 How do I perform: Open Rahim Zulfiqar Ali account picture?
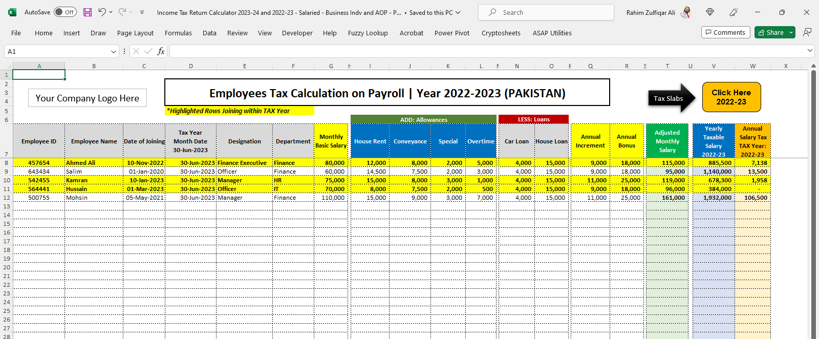(x=686, y=12)
